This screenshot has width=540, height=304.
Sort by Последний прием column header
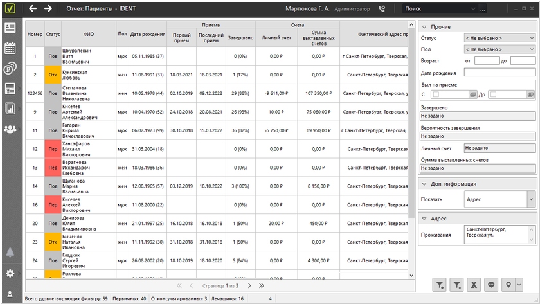(x=211, y=37)
